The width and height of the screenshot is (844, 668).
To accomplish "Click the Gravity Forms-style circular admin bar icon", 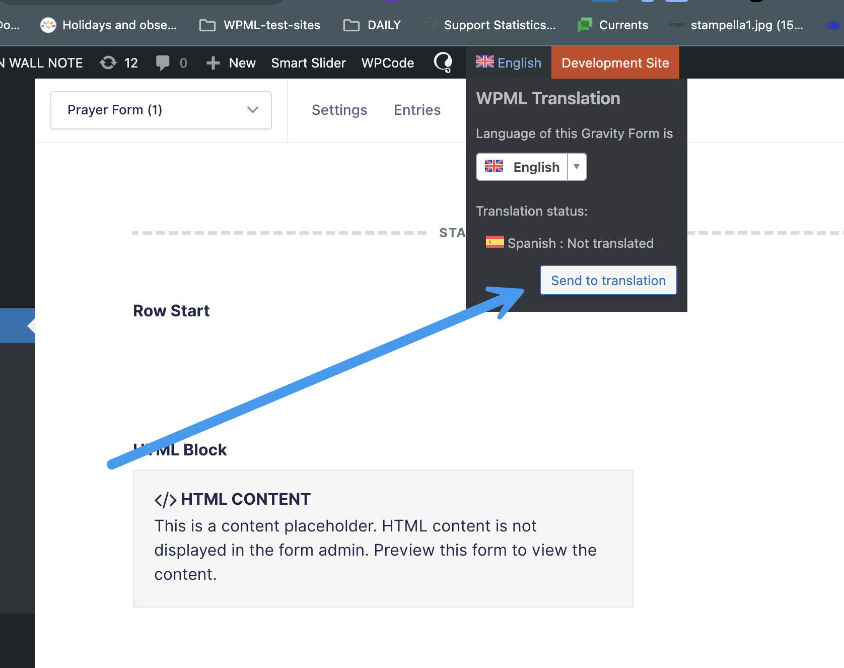I will [443, 62].
